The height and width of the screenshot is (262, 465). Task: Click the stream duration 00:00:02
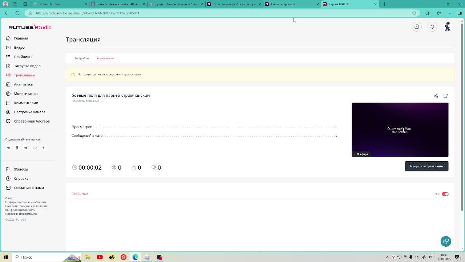click(87, 167)
